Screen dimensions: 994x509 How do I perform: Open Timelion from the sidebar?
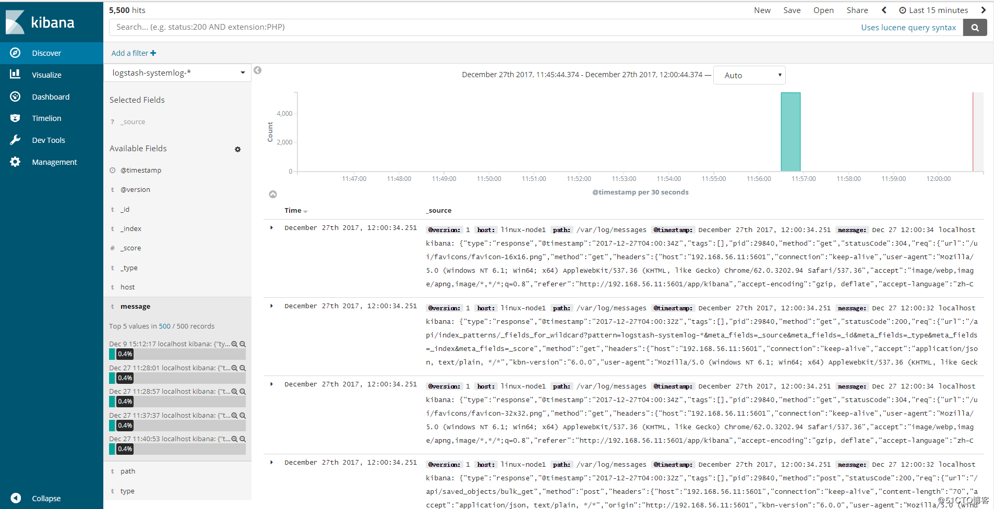pos(15,118)
